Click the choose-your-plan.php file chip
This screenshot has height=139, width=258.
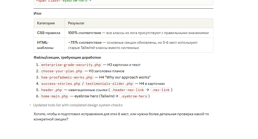(x=62, y=71)
